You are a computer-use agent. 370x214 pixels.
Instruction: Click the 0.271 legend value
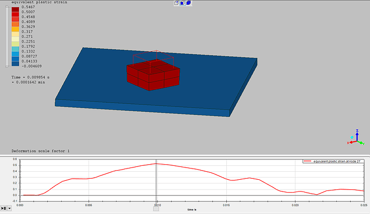(x=27, y=36)
